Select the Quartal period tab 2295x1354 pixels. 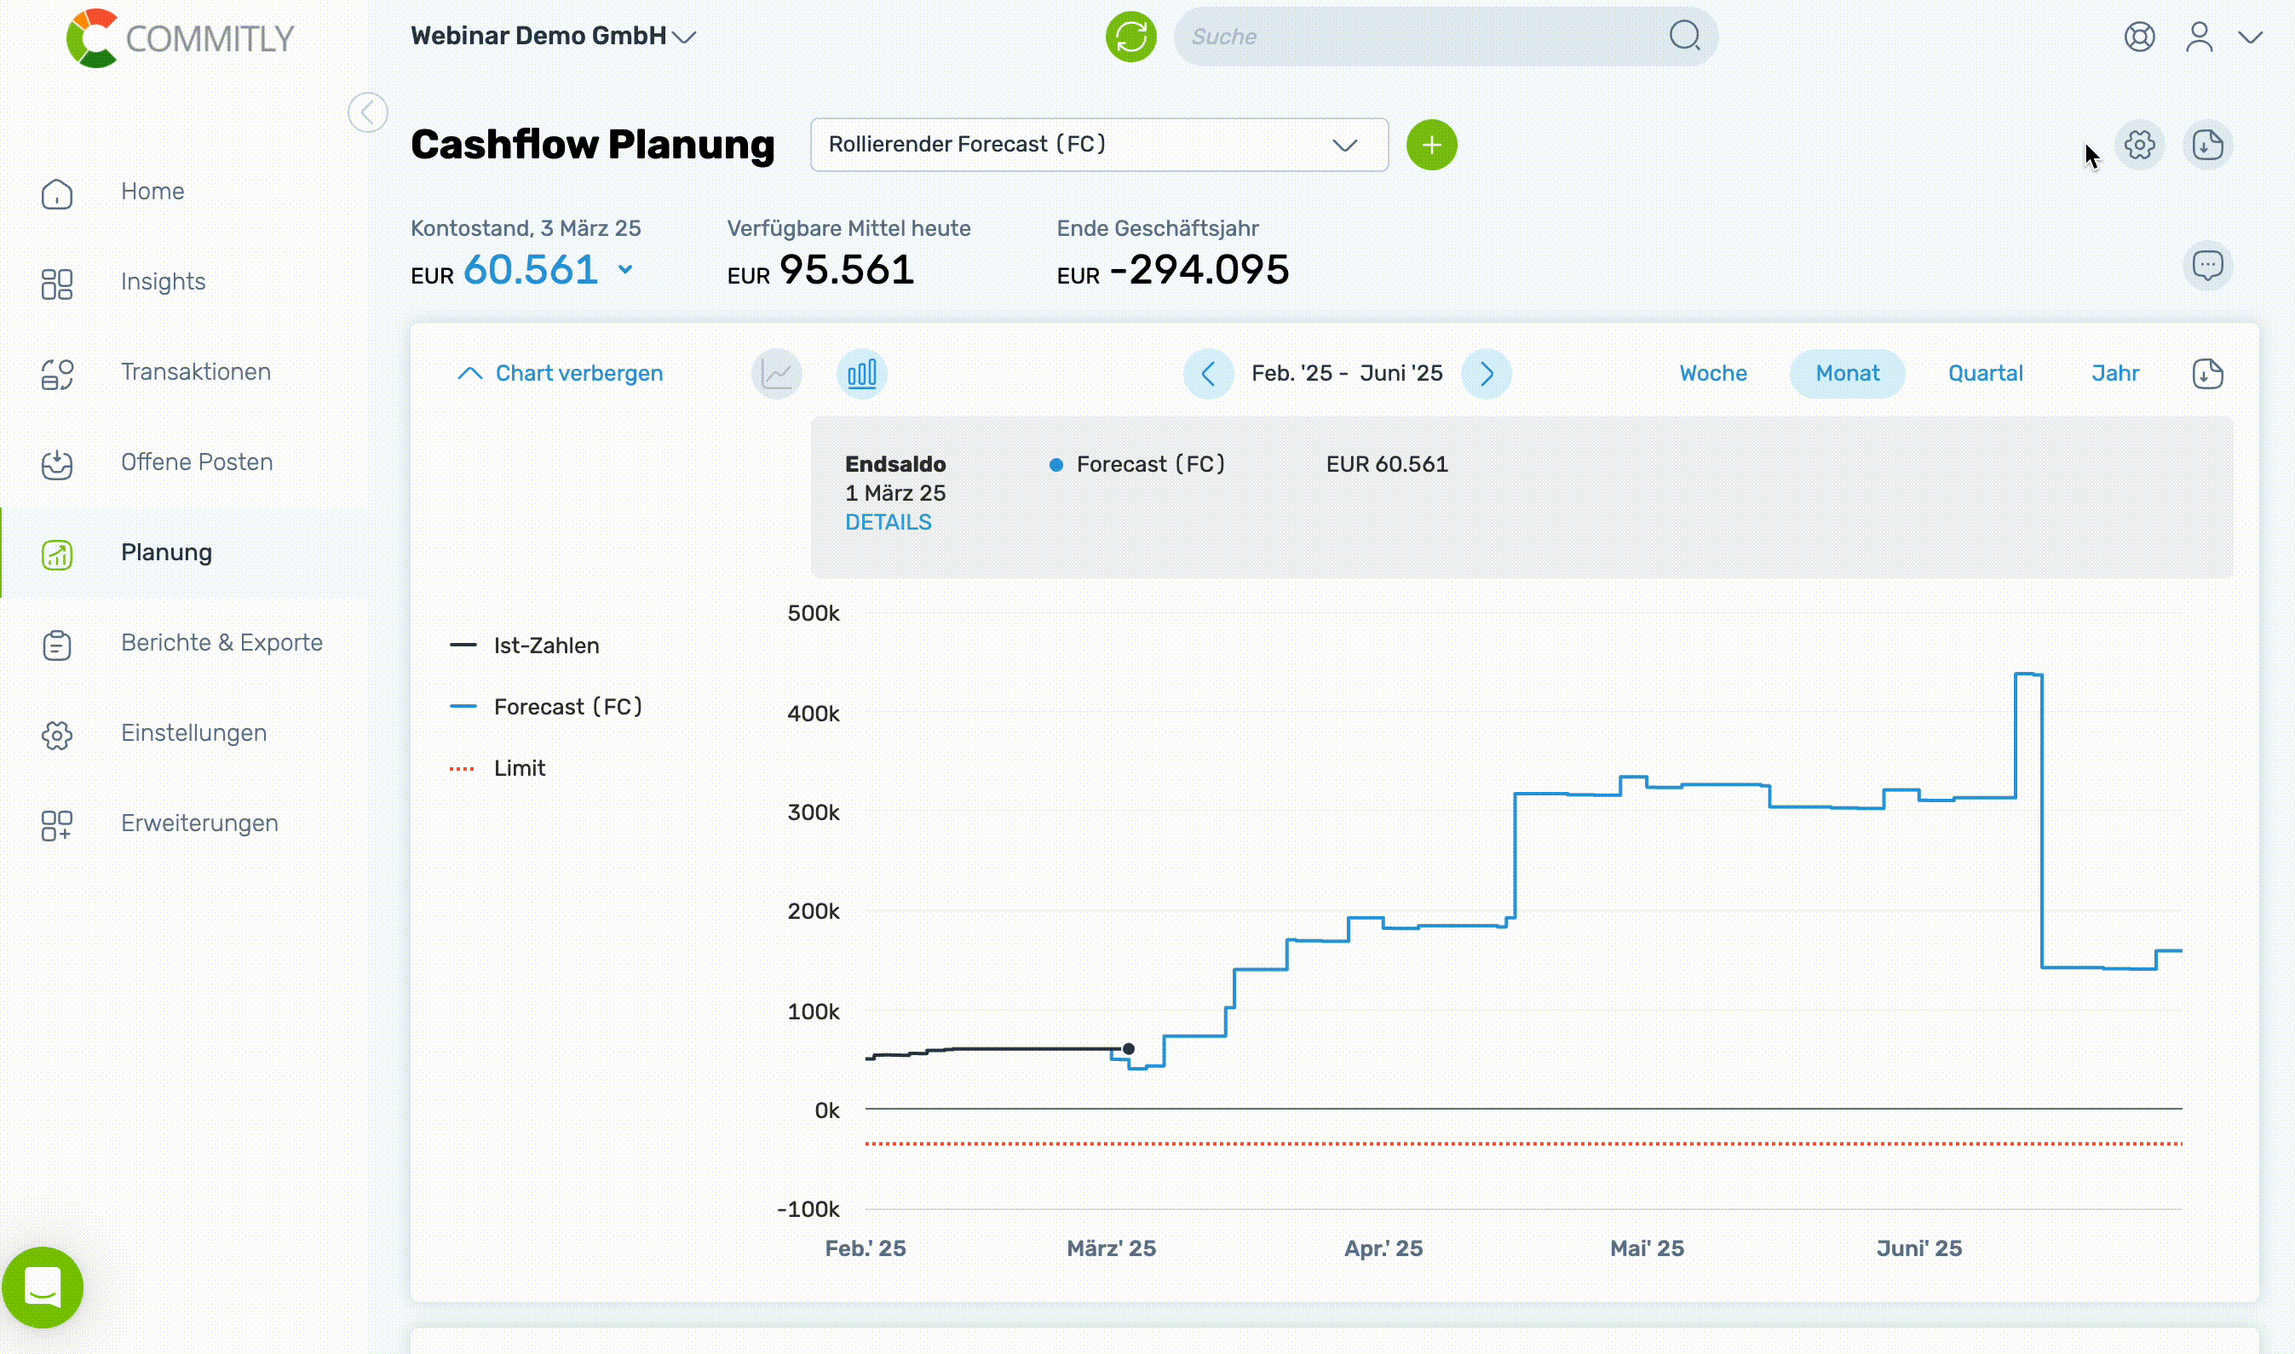click(1985, 373)
